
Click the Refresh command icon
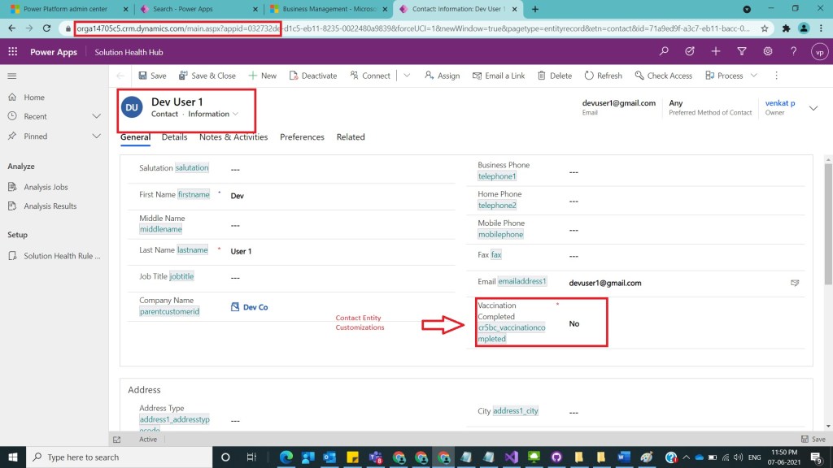(x=589, y=76)
